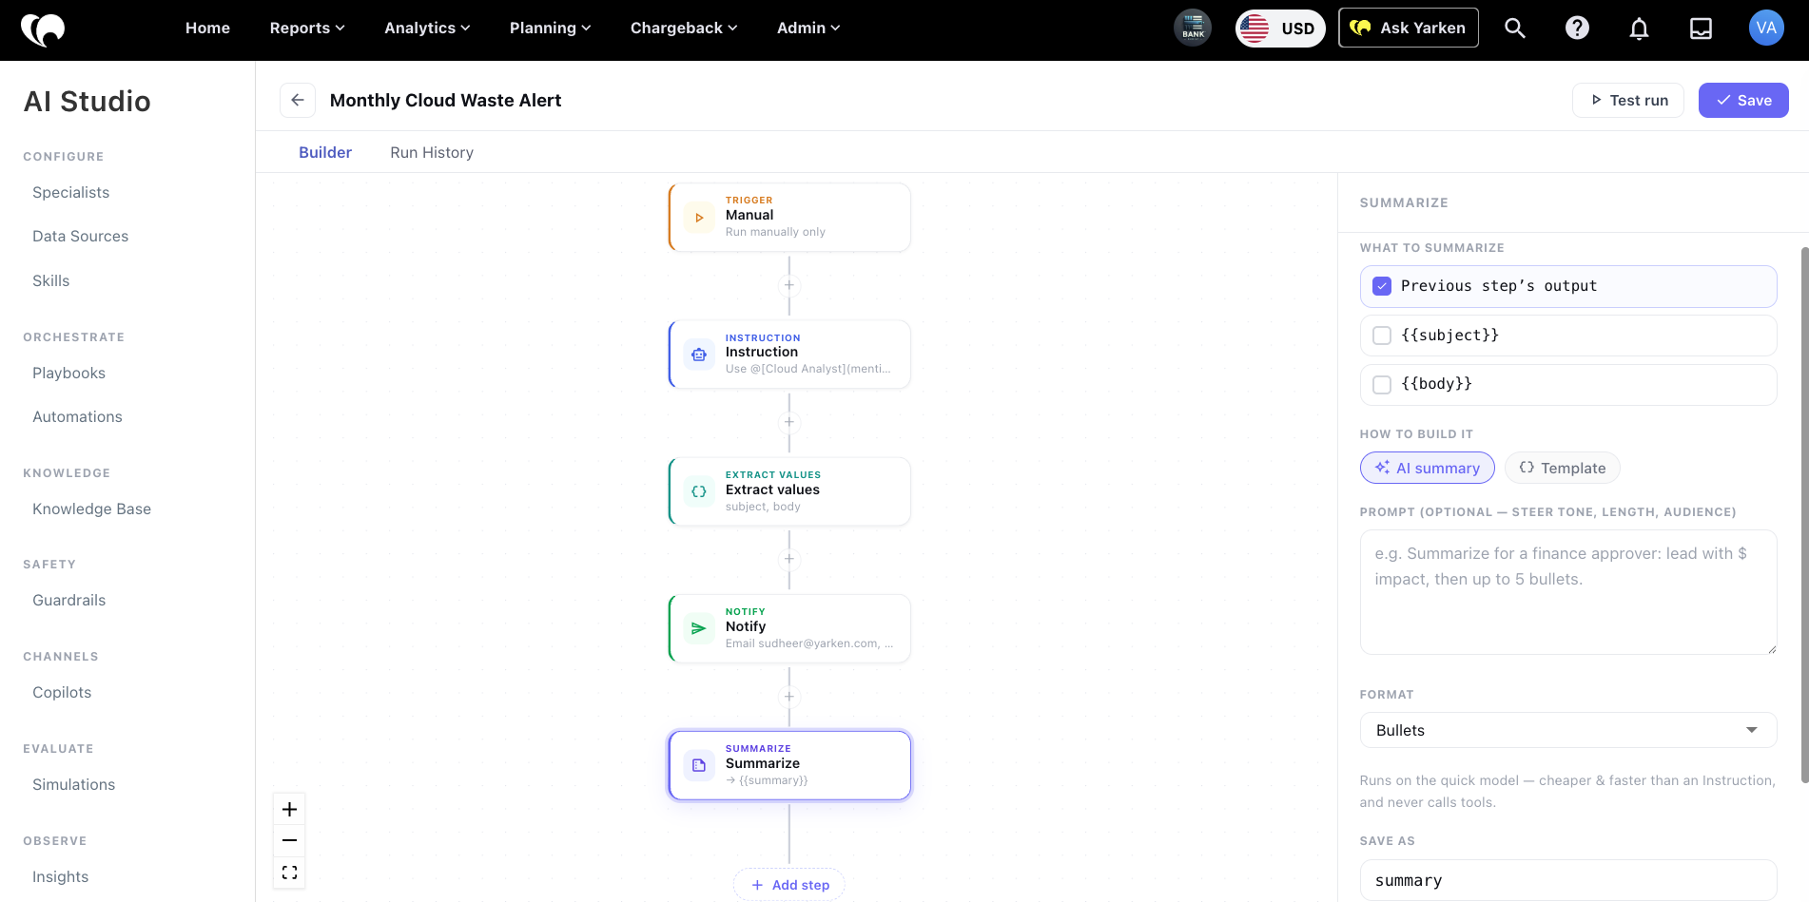Screen dimensions: 1809x902
Task: Expand the Chargeback menu
Action: (684, 29)
